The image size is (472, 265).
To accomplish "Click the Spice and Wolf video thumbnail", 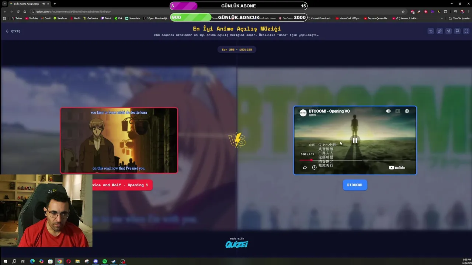I will click(119, 140).
